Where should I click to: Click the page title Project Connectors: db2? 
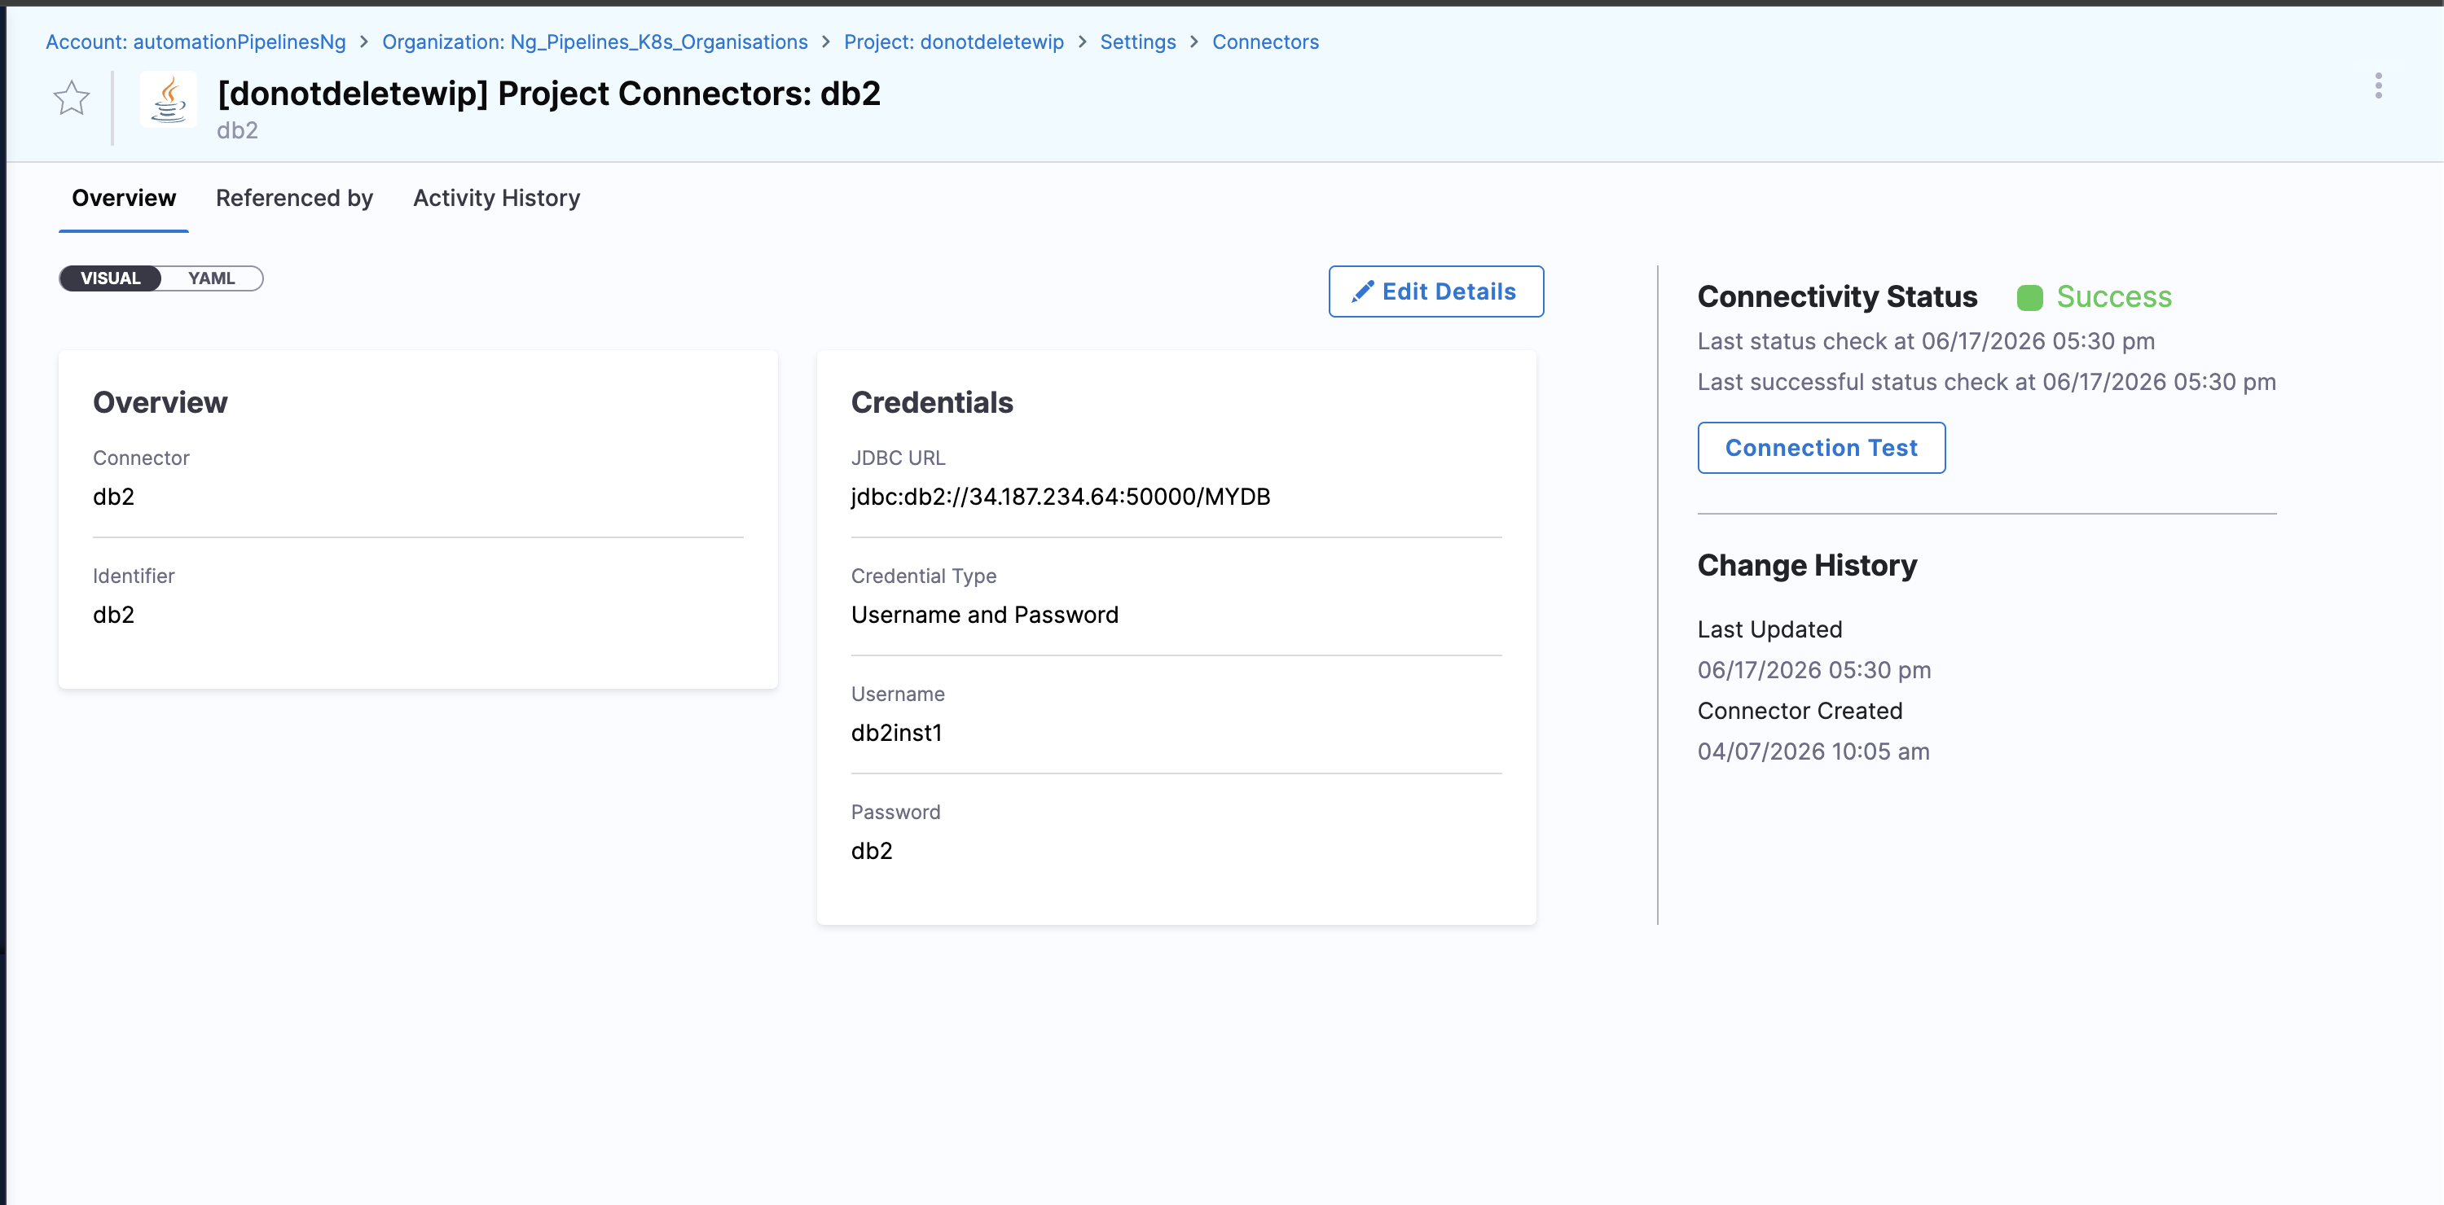point(549,93)
